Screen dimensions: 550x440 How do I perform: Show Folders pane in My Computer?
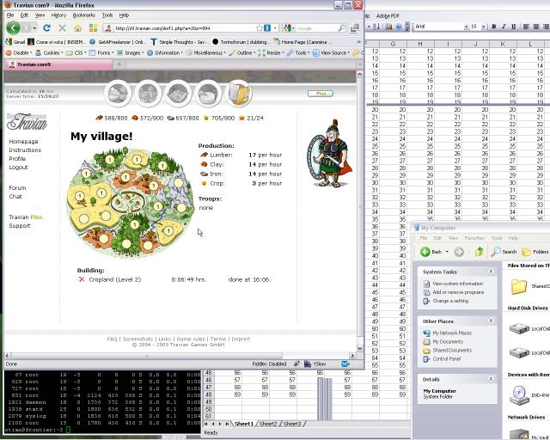click(535, 252)
